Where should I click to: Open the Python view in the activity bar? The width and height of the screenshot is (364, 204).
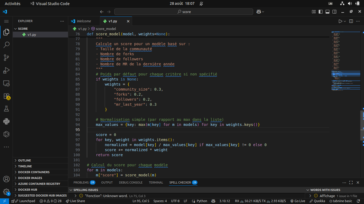pos(6,121)
